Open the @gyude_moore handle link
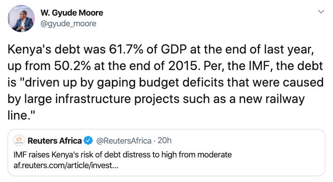The width and height of the screenshot is (333, 182). click(68, 24)
